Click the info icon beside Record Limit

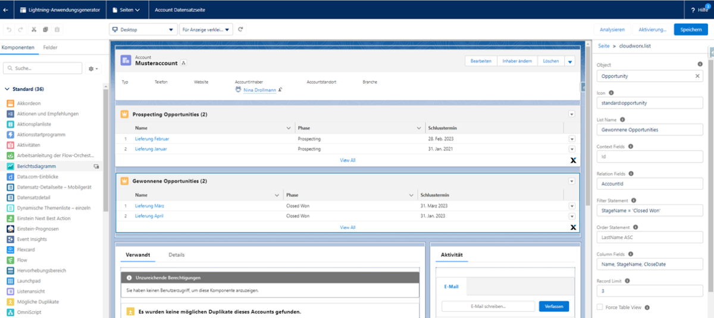pos(627,281)
